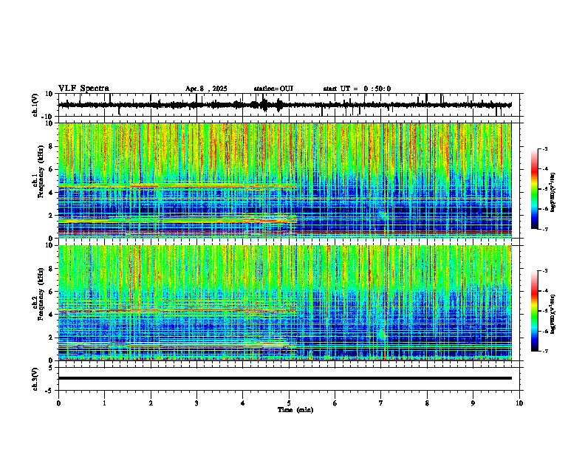Click time axis tick label "5"
Screen dimensions: 585x452
289,403
